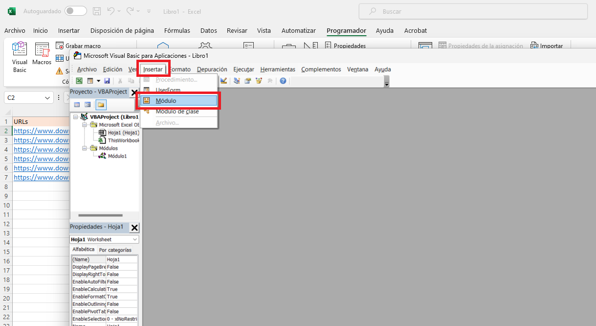The height and width of the screenshot is (326, 596).
Task: Select the EnableOutlining property row
Action: point(105,304)
